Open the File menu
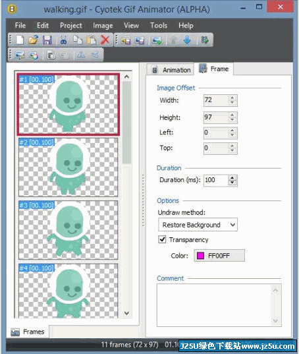 (20, 25)
